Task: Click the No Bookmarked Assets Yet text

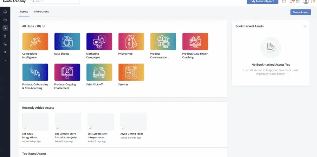Action: [270, 65]
